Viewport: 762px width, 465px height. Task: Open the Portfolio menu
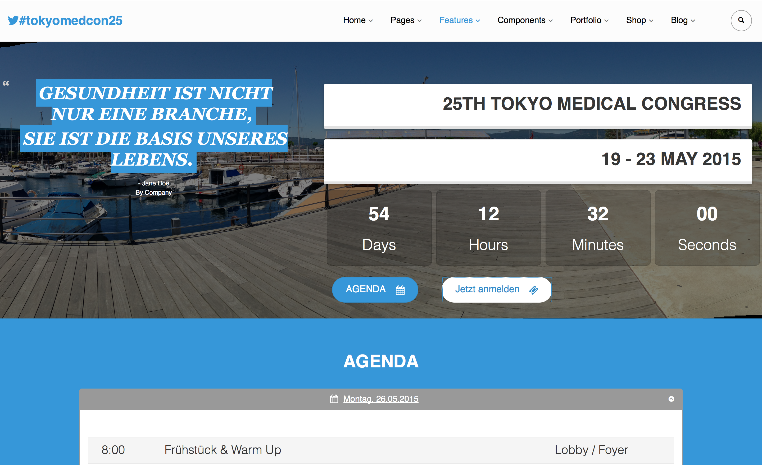point(589,20)
